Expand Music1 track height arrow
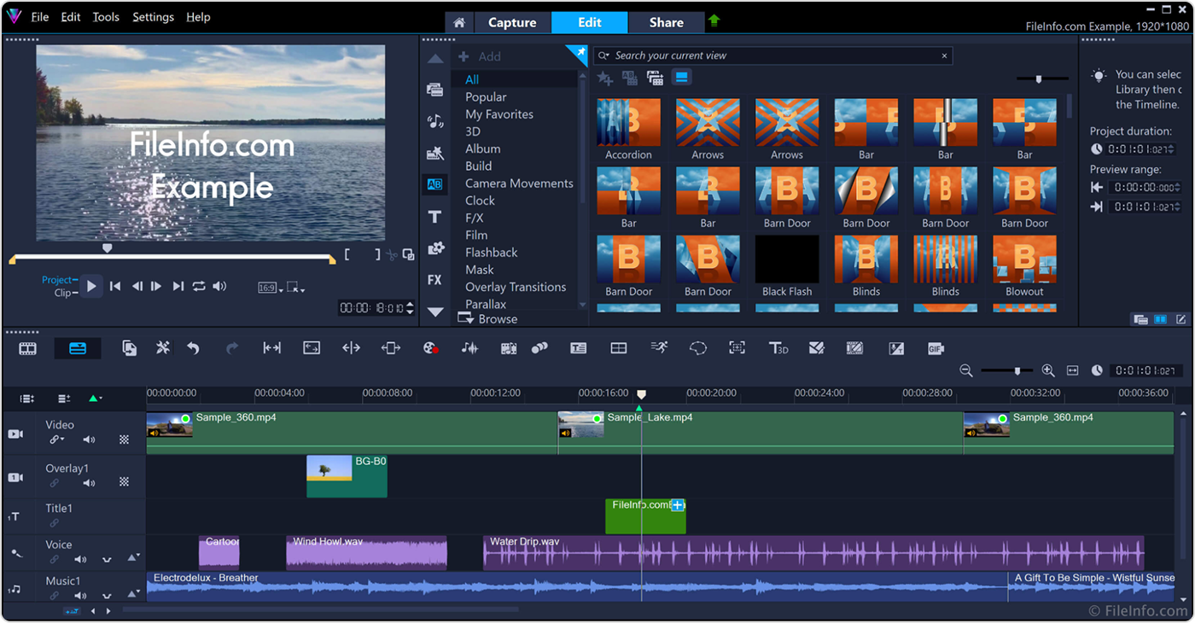Screen dimensions: 1195x623 pyautogui.click(x=133, y=592)
